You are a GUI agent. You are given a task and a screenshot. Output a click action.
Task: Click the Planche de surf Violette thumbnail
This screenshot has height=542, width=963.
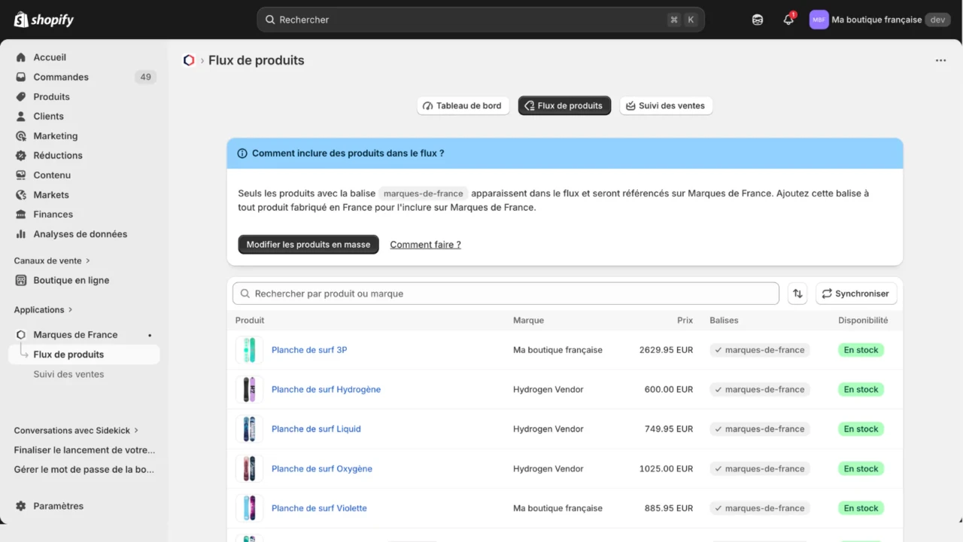[x=249, y=508]
